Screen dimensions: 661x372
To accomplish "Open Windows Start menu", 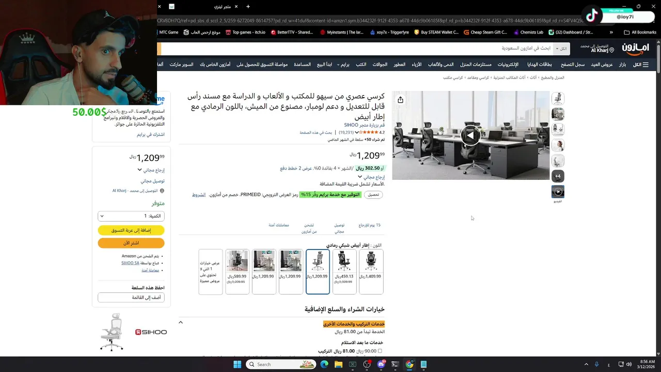I will 237,364.
